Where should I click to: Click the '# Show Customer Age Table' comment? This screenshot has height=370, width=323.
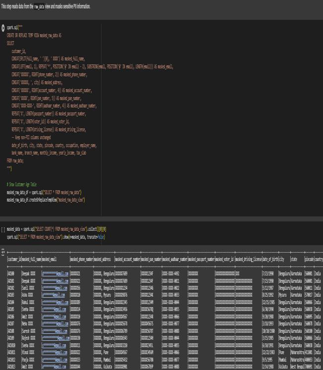tap(22, 185)
